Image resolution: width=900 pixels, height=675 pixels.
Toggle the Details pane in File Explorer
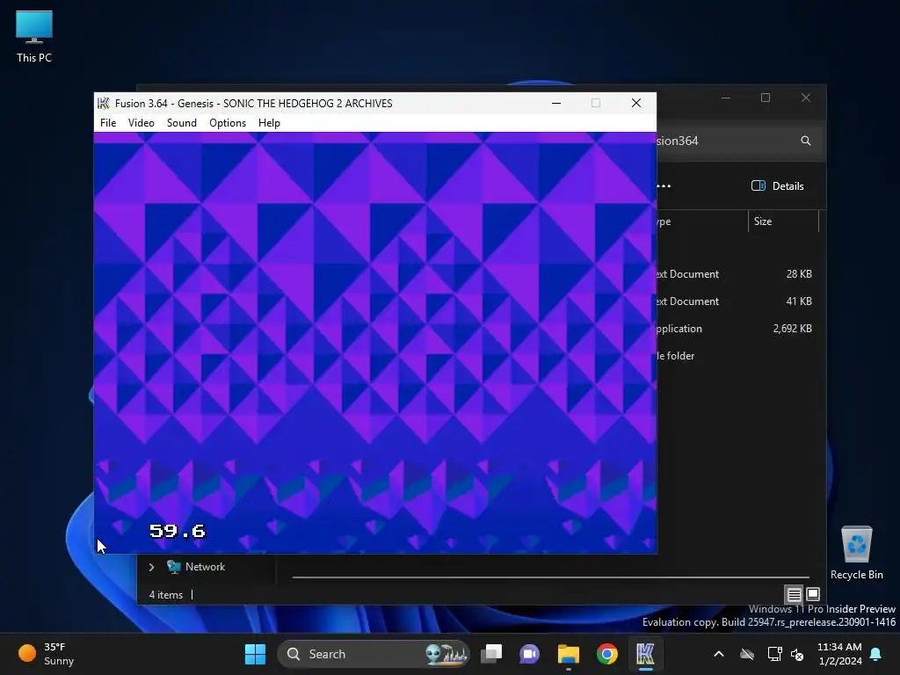point(778,186)
